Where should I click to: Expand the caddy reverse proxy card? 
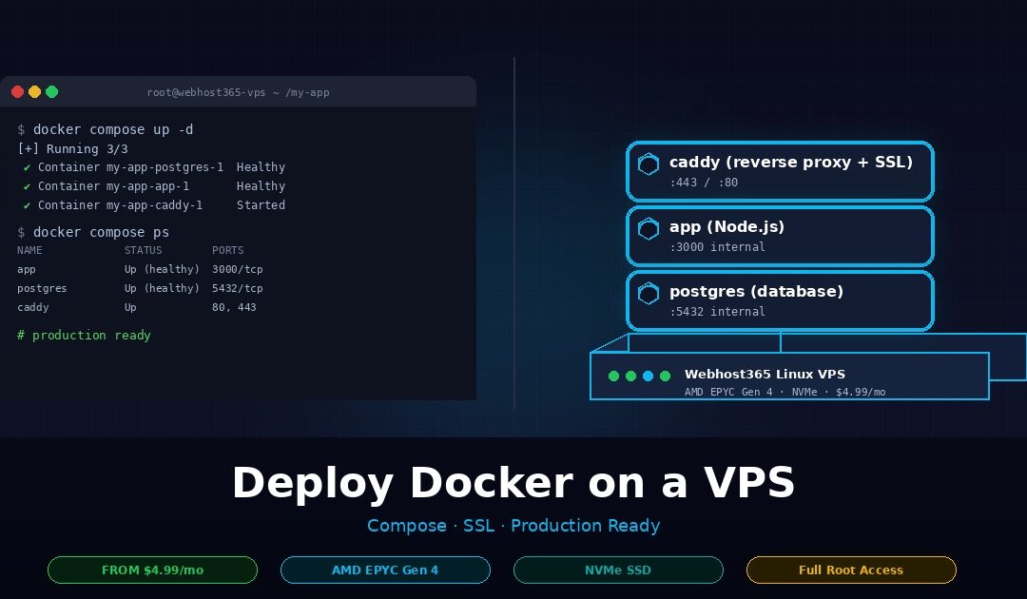pyautogui.click(x=780, y=171)
